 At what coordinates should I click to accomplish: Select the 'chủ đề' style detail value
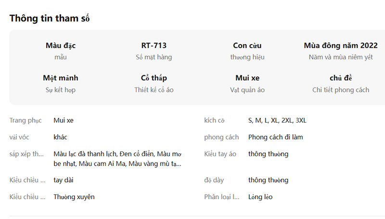(341, 78)
